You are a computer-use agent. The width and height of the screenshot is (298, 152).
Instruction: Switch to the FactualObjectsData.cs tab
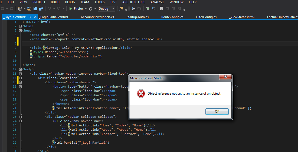click(x=282, y=17)
